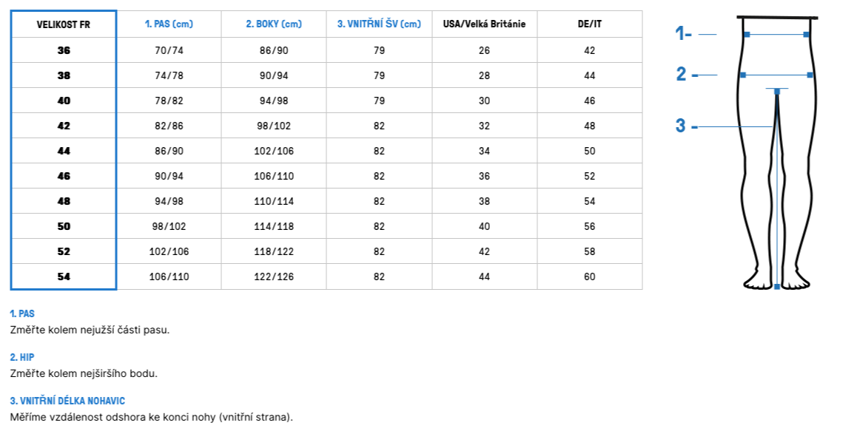The width and height of the screenshot is (857, 431).
Task: Click DE/IT size 60 cell
Action: (589, 277)
